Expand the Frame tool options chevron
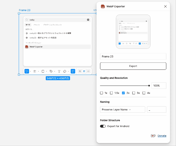 click(x=38, y=71)
